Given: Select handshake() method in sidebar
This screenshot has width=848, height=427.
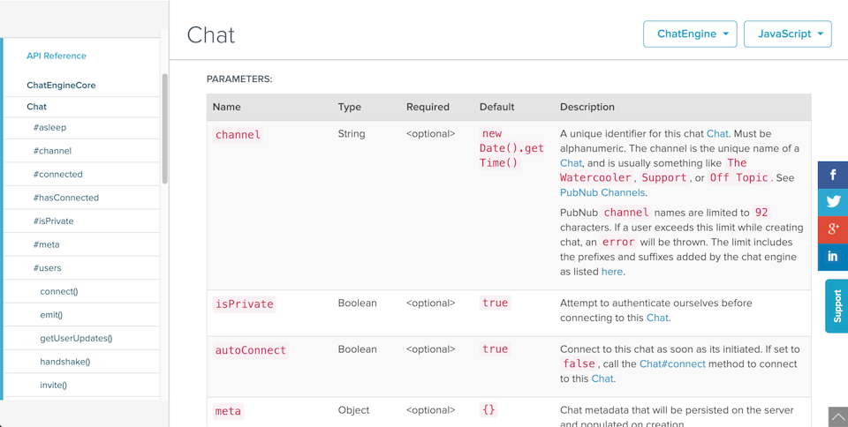Looking at the screenshot, I should pyautogui.click(x=65, y=362).
